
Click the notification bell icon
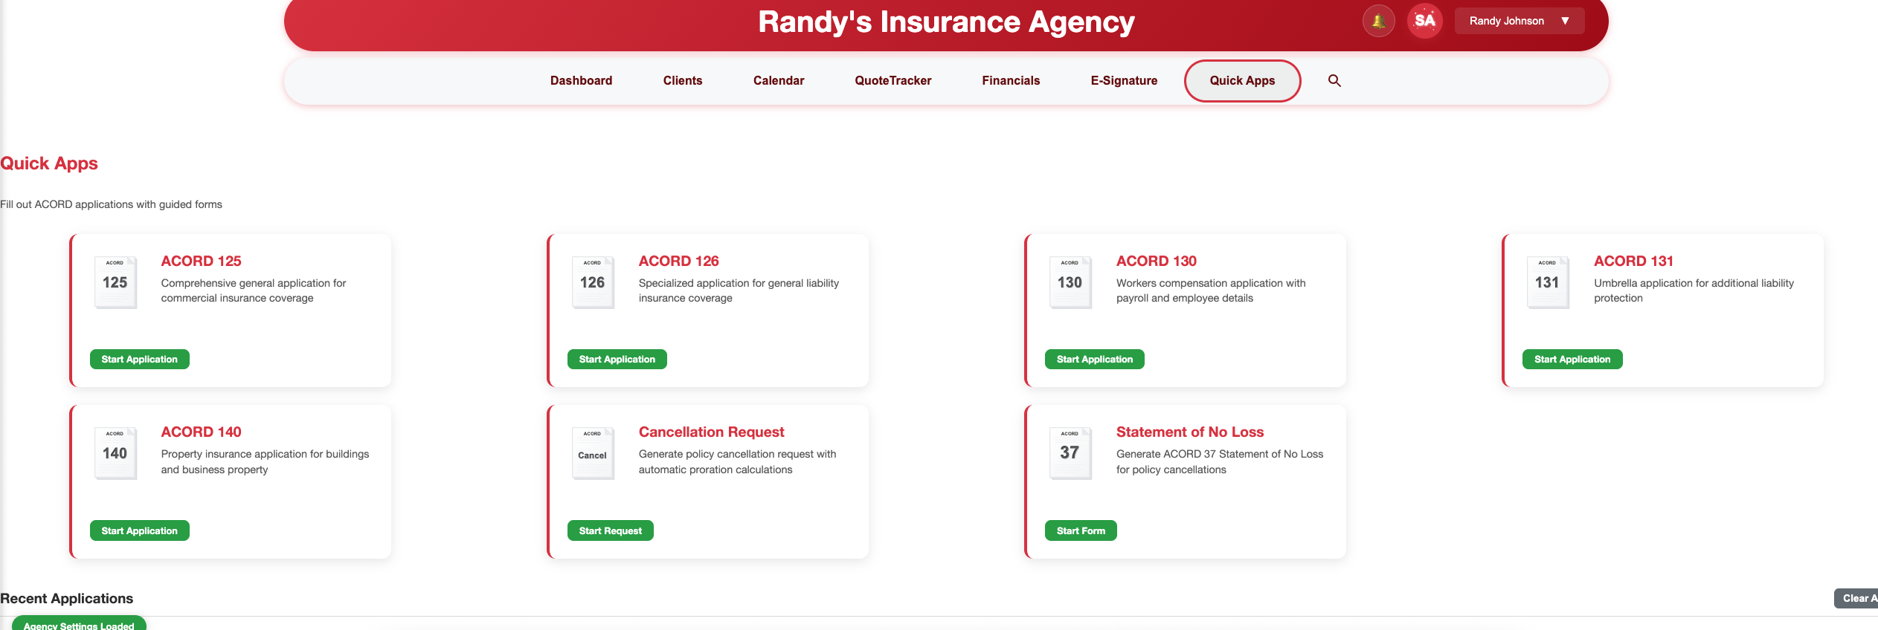coord(1378,21)
